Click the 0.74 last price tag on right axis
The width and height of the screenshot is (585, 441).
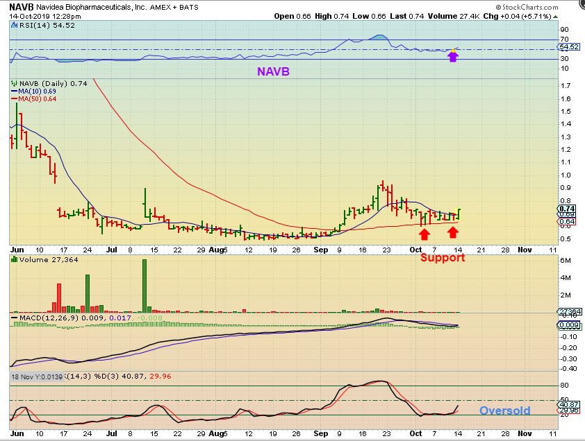(567, 209)
